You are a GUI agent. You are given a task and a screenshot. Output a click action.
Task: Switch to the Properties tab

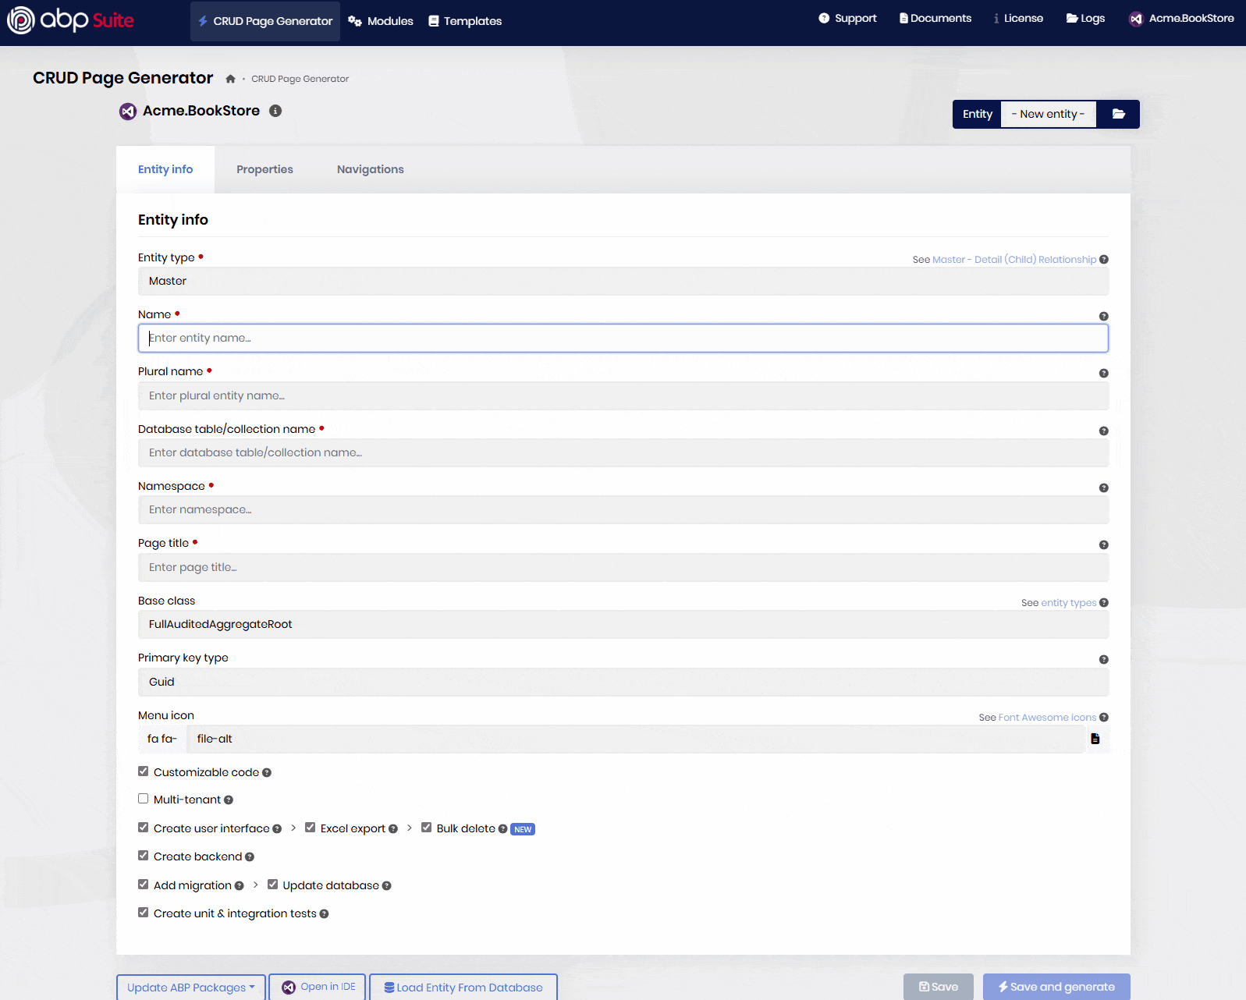[264, 169]
